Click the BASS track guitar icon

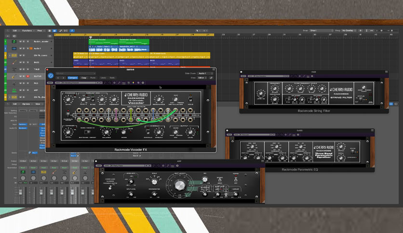(x=14, y=63)
